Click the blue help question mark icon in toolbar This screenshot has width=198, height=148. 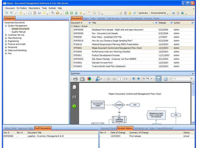click(x=174, y=13)
